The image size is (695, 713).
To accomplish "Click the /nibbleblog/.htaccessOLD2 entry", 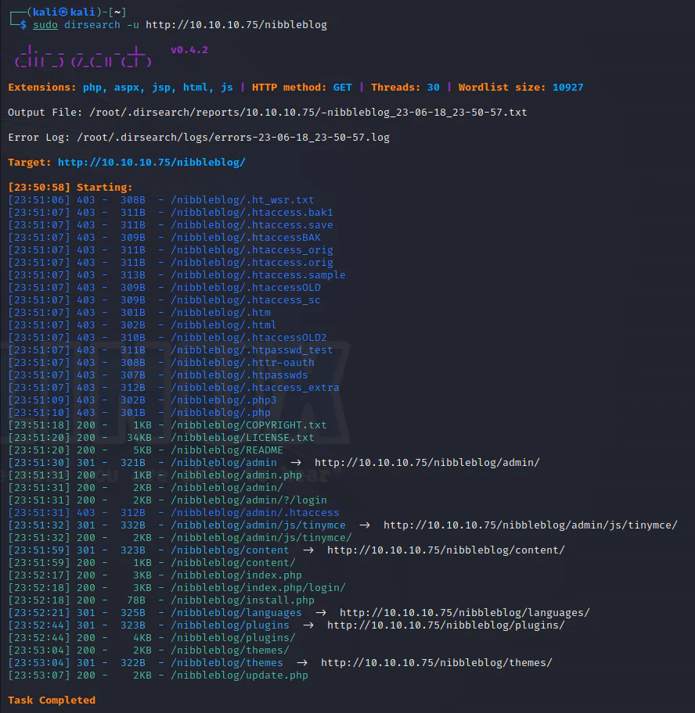I will 249,338.
